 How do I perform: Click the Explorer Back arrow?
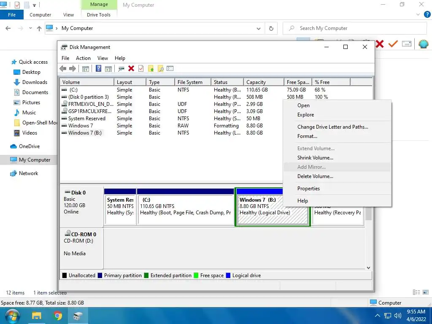click(x=8, y=28)
